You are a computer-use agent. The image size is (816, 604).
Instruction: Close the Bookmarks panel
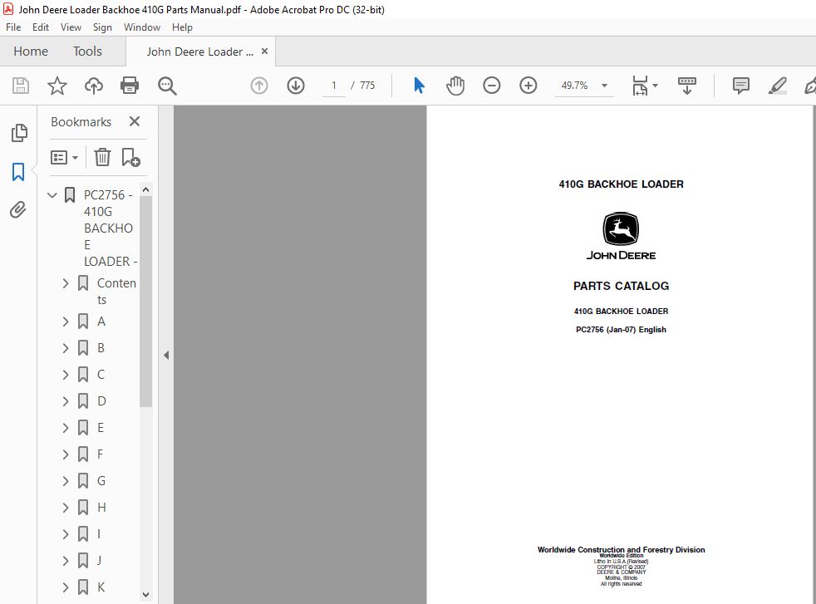coord(135,121)
